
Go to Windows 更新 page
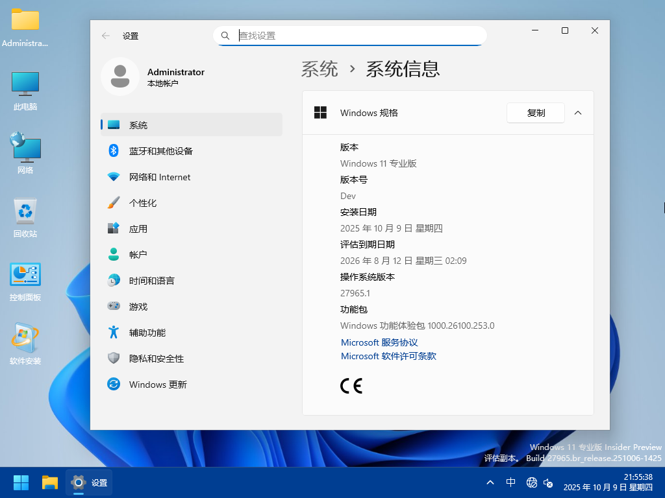pyautogui.click(x=157, y=385)
